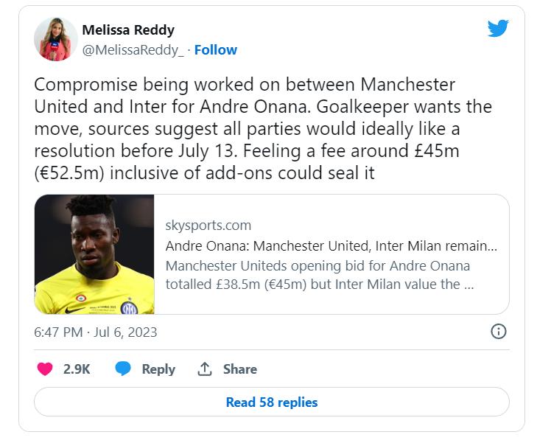537x443 pixels.
Task: Click the Andre Onana preview photo
Action: coord(94,254)
